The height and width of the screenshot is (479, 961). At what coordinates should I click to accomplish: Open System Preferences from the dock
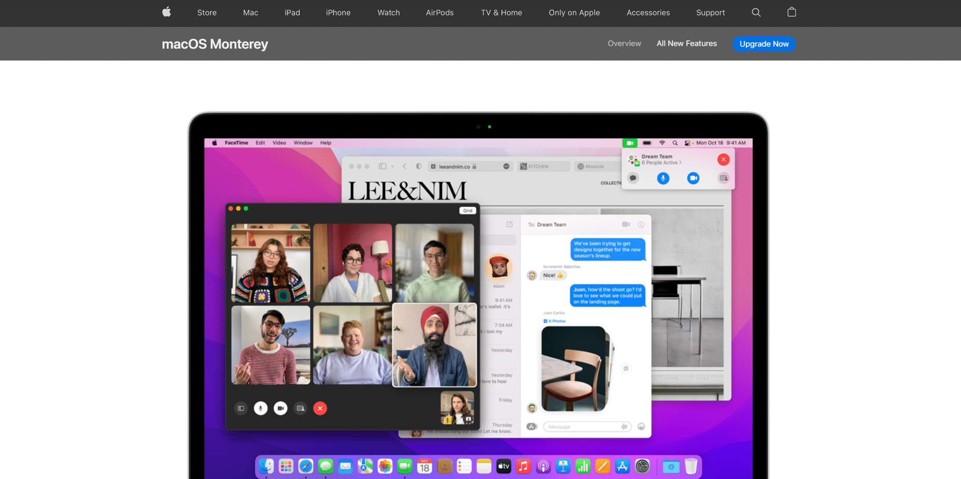[x=642, y=467]
